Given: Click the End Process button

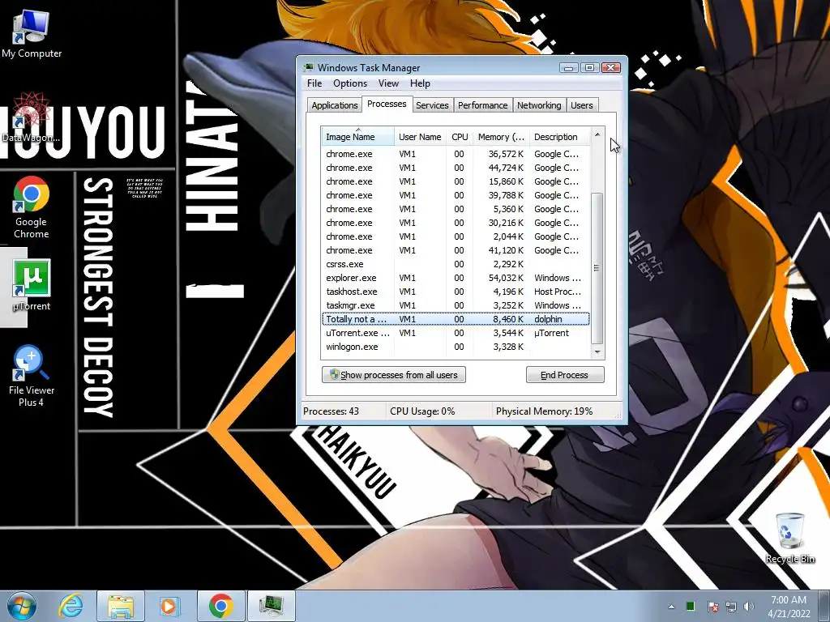Looking at the screenshot, I should (565, 375).
